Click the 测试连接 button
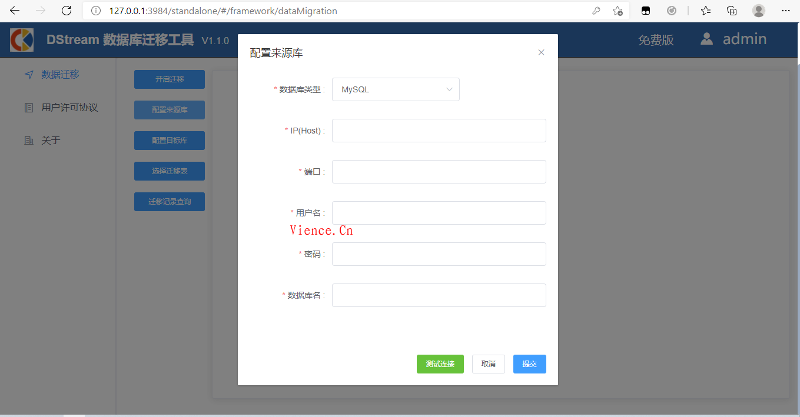The image size is (800, 417). click(x=440, y=364)
